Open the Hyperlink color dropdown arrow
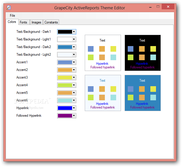This screenshot has width=182, height=167. click(74, 108)
